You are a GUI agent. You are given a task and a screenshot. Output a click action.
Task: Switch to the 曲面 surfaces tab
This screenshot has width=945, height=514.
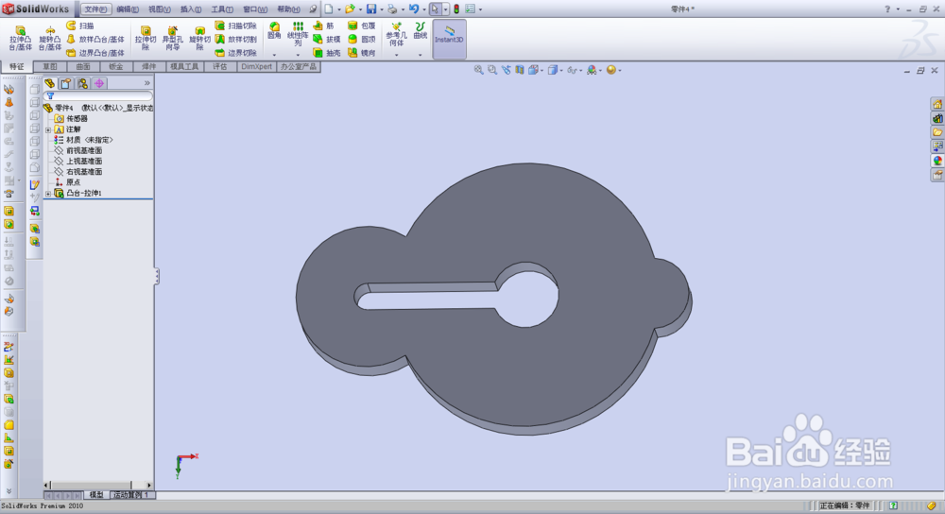83,66
